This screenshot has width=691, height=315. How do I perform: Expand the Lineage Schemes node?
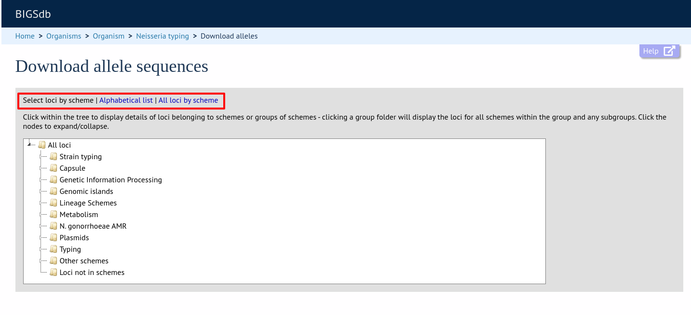point(41,203)
